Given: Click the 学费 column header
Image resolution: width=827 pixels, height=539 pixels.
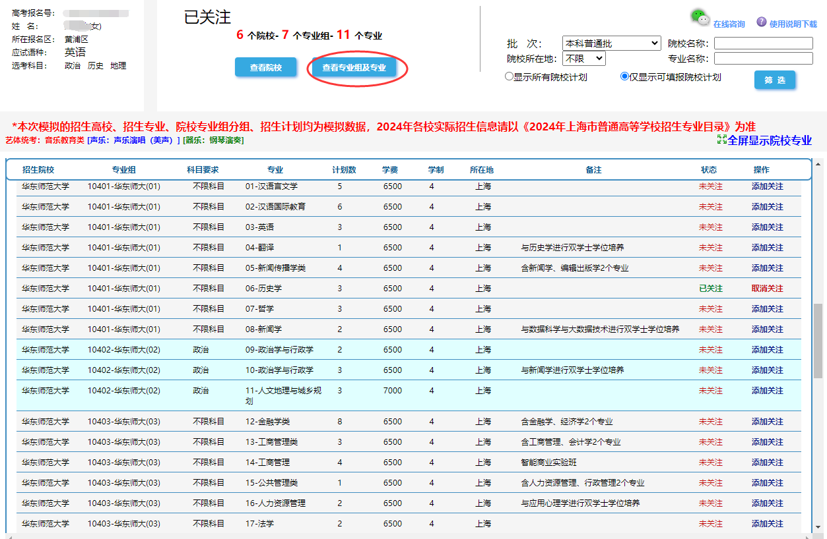Looking at the screenshot, I should (390, 170).
